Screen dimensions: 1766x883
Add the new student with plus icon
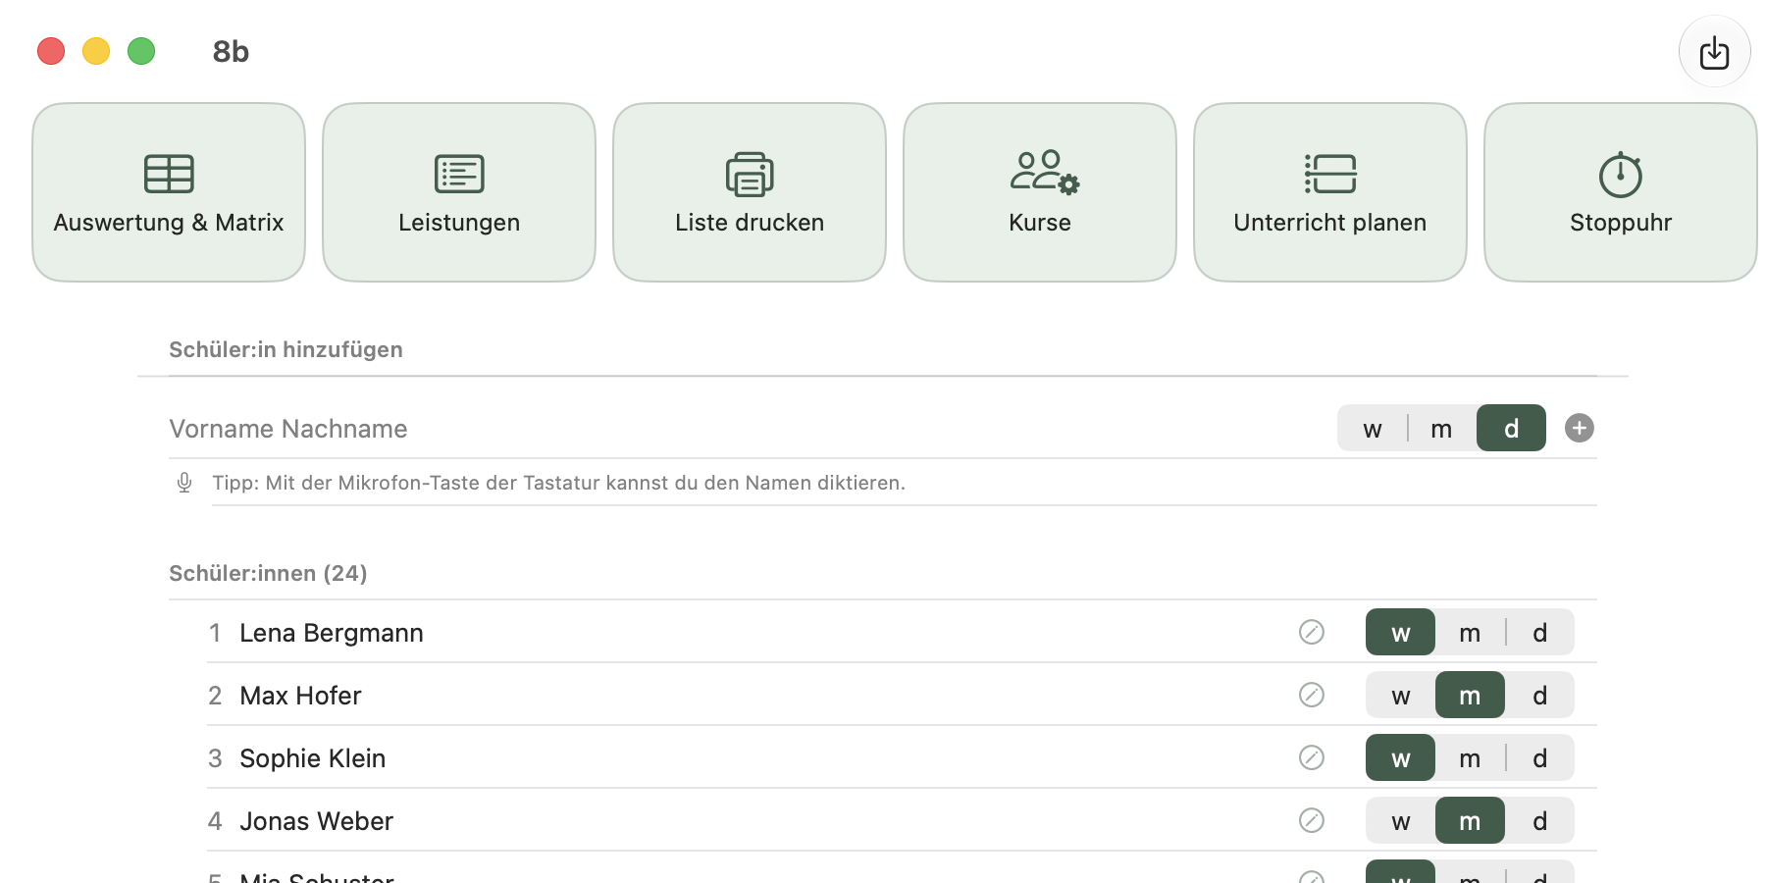point(1580,428)
